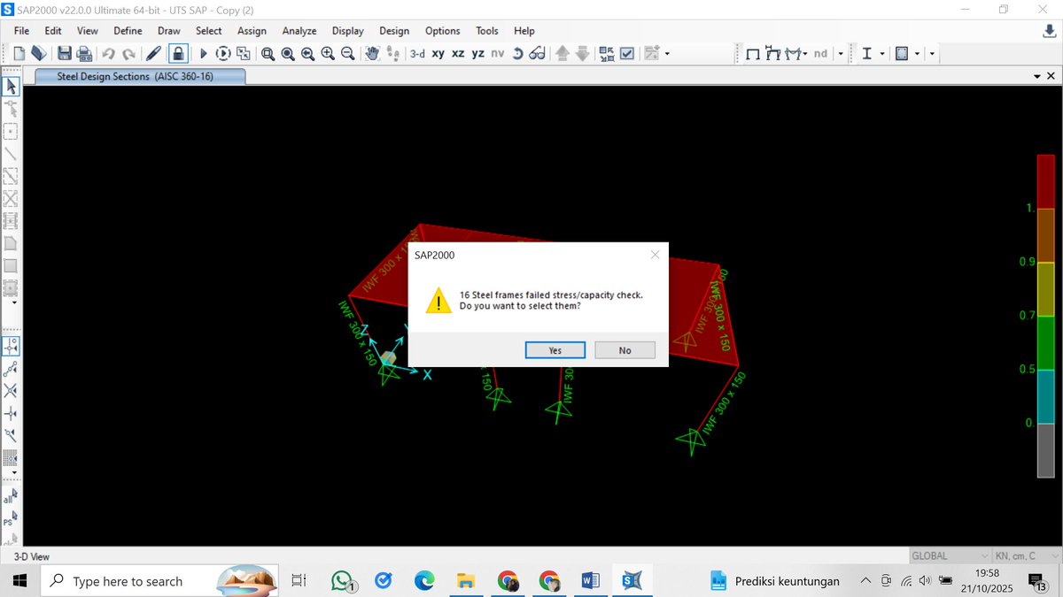This screenshot has height=597, width=1063.
Task: Click the red band of the stress legend
Action: (x=1048, y=181)
